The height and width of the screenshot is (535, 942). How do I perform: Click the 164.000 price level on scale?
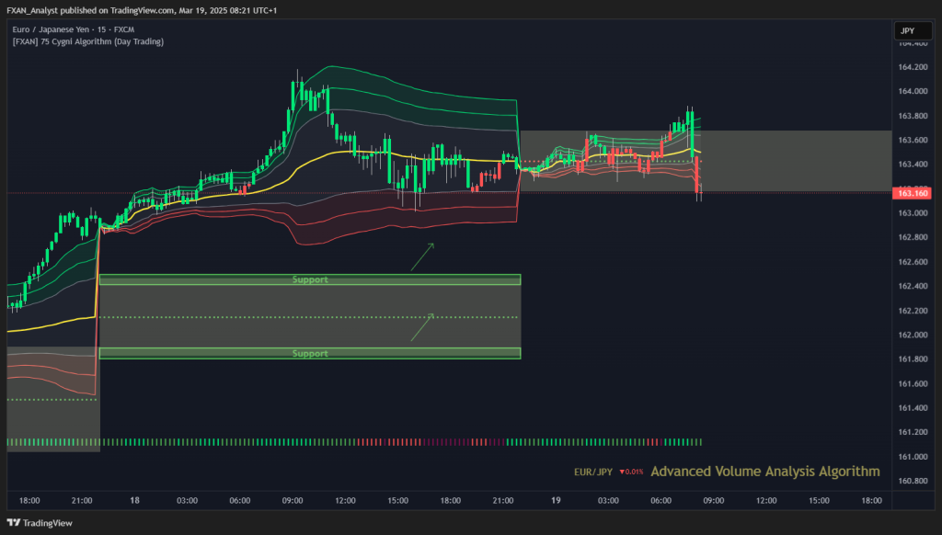[913, 91]
